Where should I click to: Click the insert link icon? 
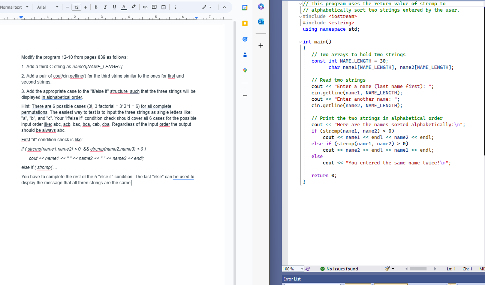[145, 7]
